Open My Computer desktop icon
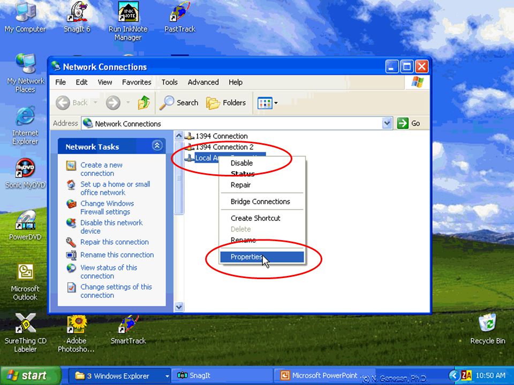 (25, 18)
